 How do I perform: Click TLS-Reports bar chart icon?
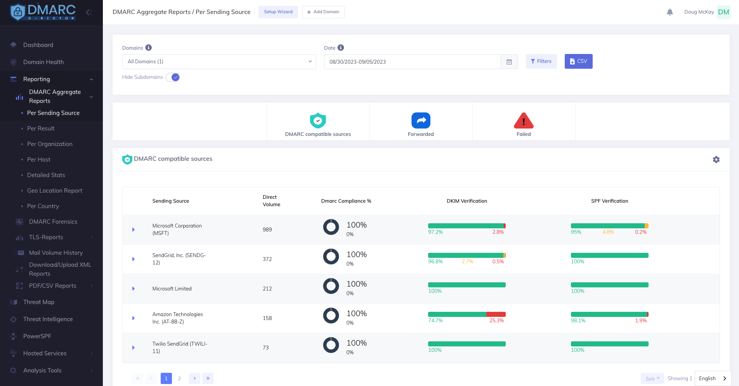pyautogui.click(x=19, y=237)
